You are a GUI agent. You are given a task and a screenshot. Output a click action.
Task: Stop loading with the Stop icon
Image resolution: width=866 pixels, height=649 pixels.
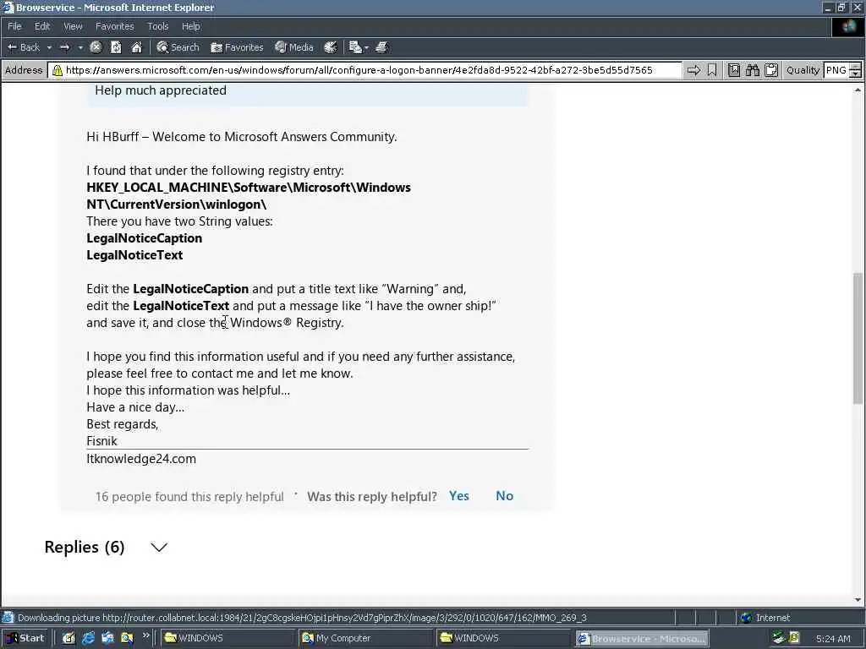pos(96,47)
